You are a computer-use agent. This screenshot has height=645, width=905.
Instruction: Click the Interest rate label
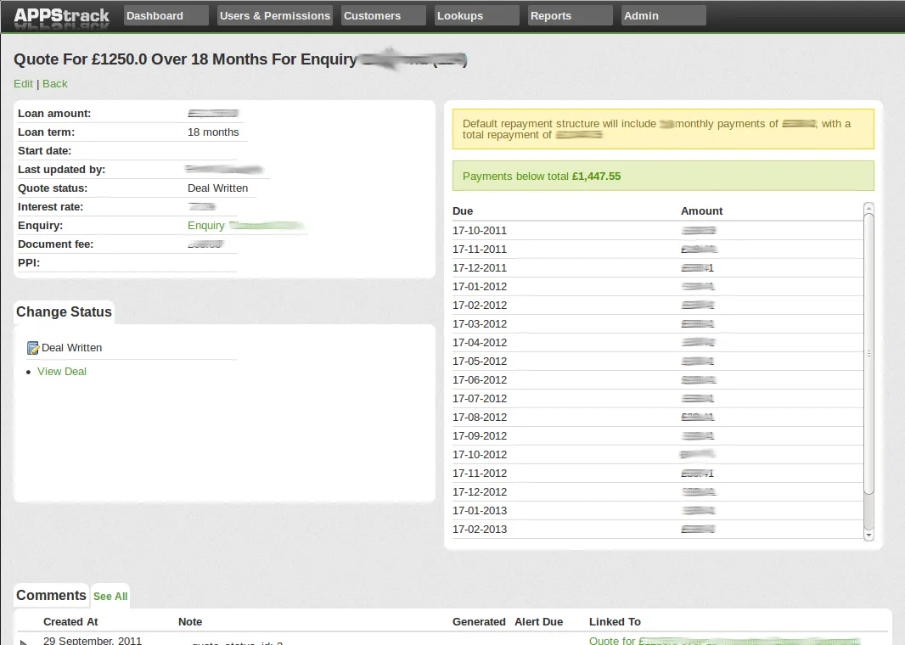click(x=50, y=207)
